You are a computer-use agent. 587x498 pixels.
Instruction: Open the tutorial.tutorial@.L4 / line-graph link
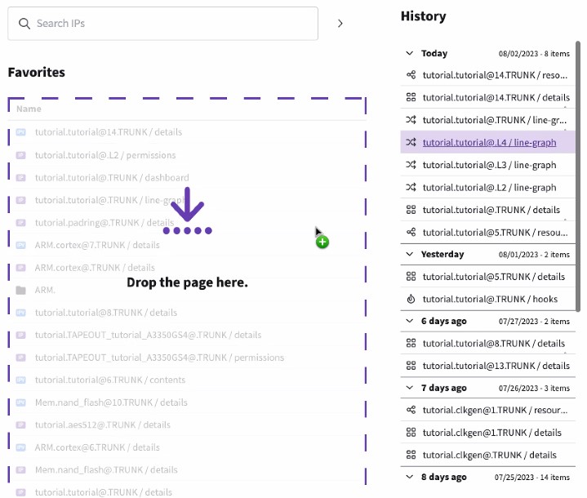[489, 142]
